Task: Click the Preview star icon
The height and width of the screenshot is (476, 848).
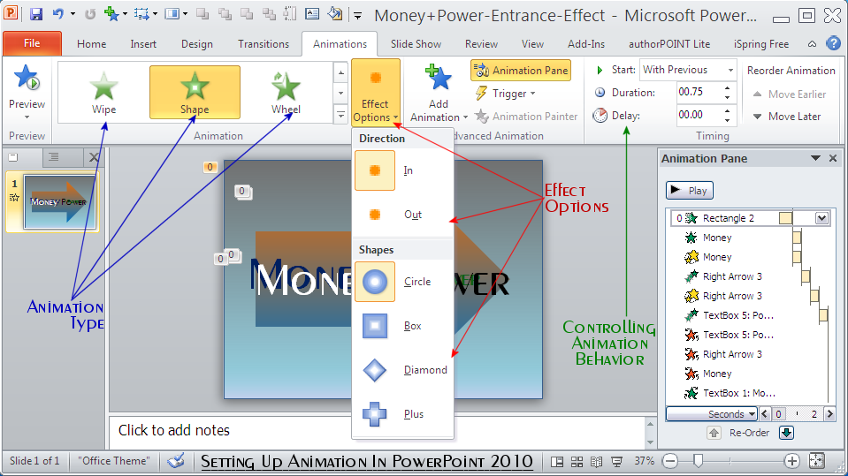Action: (27, 77)
